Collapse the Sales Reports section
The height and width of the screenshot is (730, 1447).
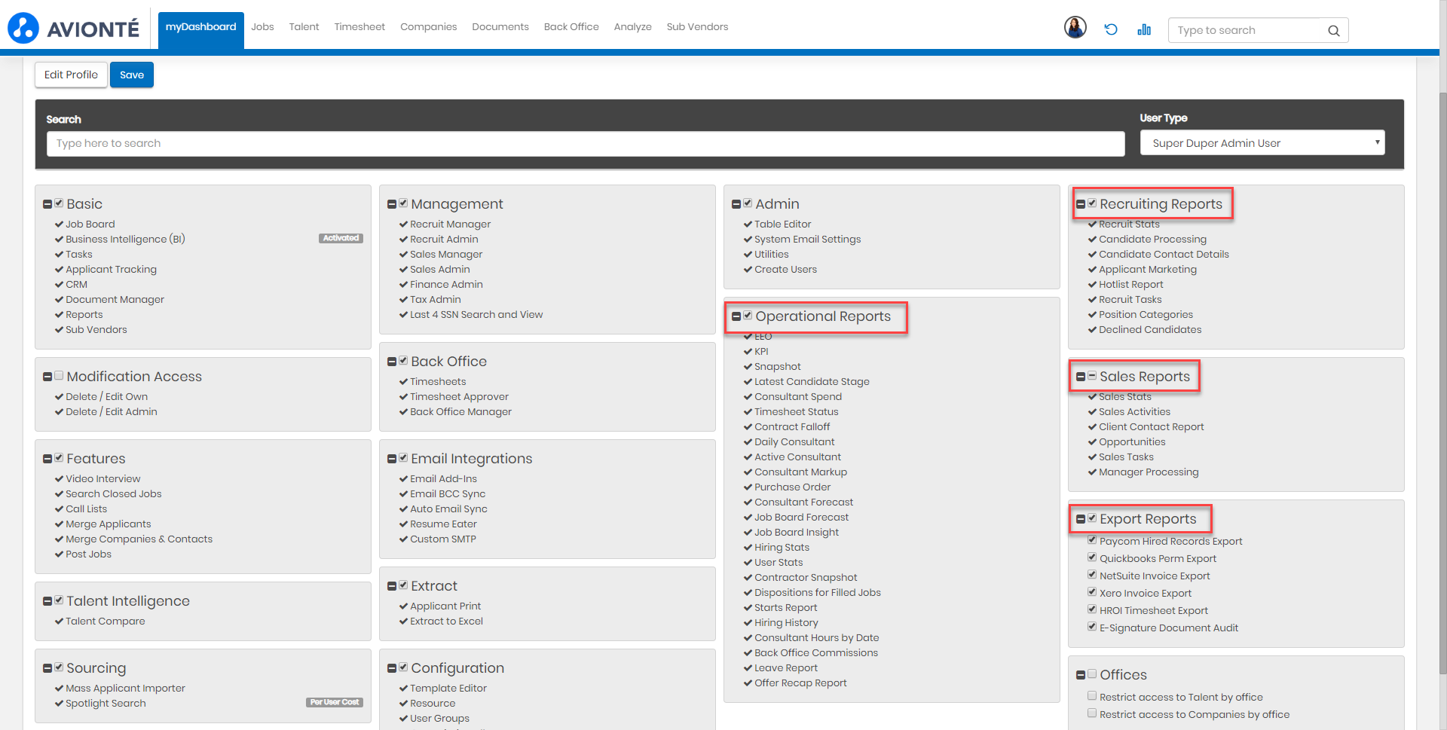(1081, 377)
